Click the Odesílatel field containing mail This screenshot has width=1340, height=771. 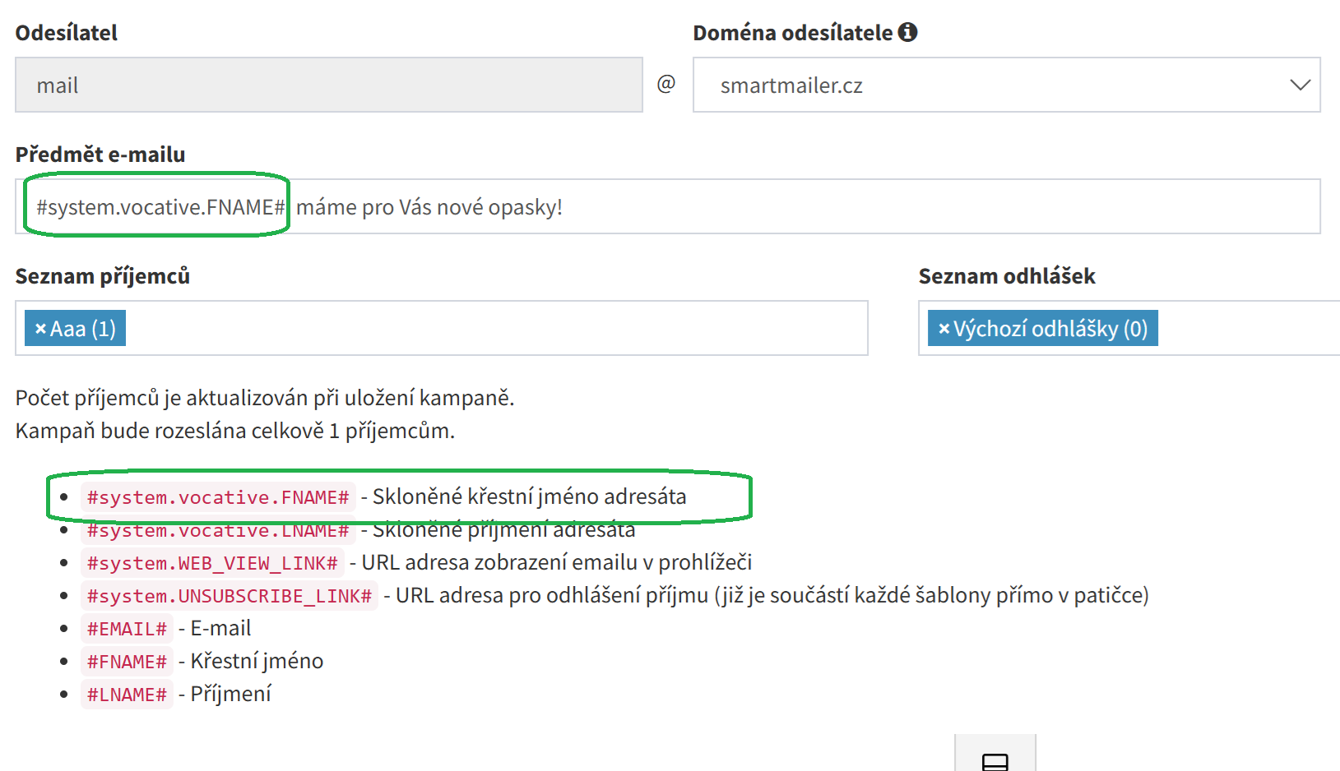(x=328, y=85)
